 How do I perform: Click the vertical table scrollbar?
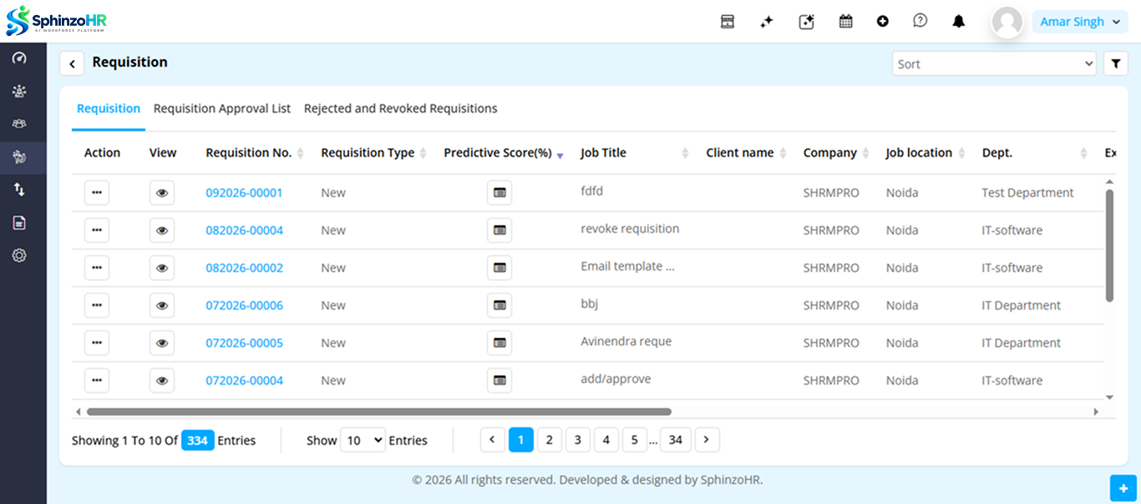tap(1109, 245)
